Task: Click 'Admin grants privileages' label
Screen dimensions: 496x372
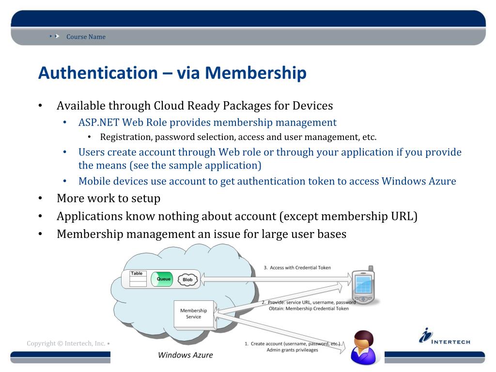Action: pos(292,350)
